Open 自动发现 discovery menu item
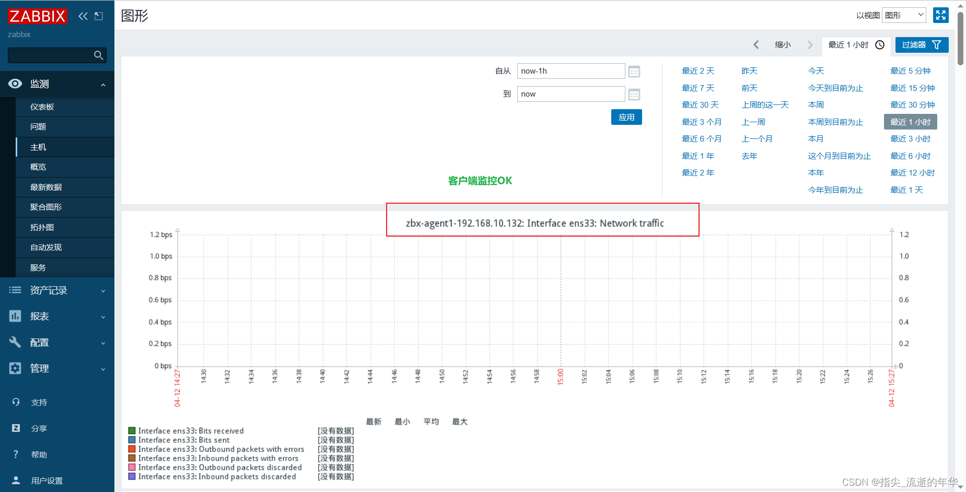Screen dimensions: 966x492 [x=65, y=248]
